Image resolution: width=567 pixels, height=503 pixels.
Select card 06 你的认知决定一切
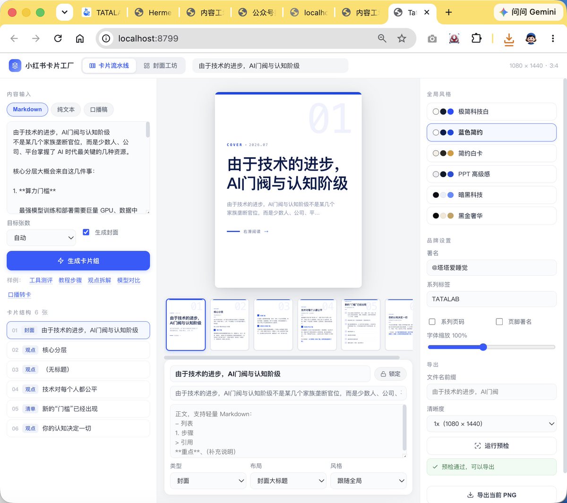click(x=78, y=428)
